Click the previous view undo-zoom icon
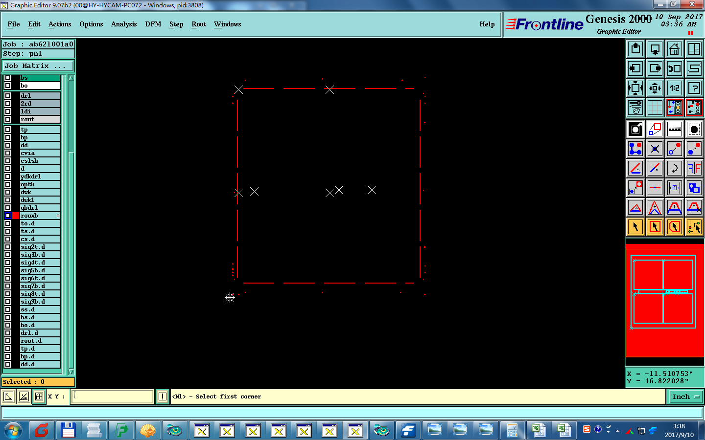The height and width of the screenshot is (440, 705). [675, 68]
